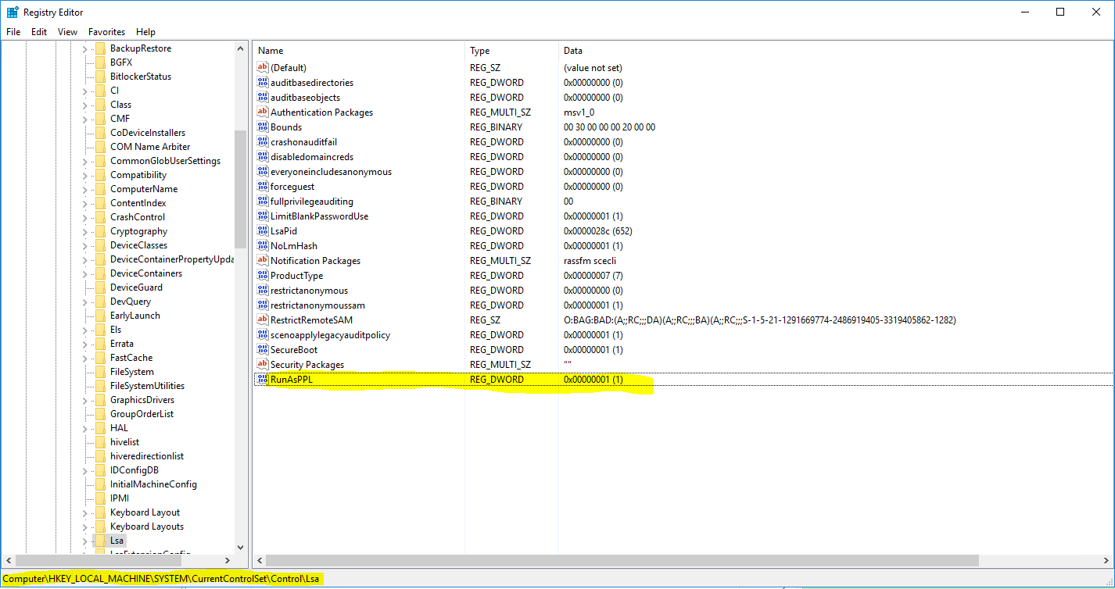
Task: Select the disabledomaincreds value
Action: coord(311,157)
